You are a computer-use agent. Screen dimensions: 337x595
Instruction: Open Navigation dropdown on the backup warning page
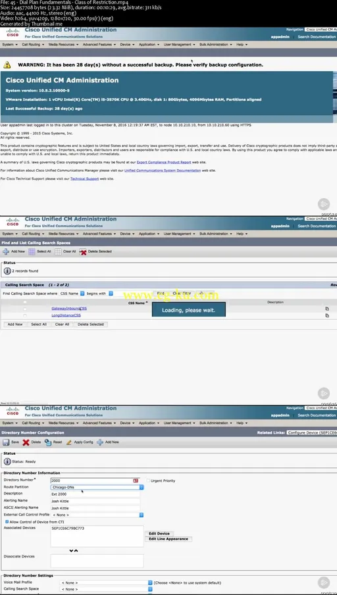click(x=321, y=29)
